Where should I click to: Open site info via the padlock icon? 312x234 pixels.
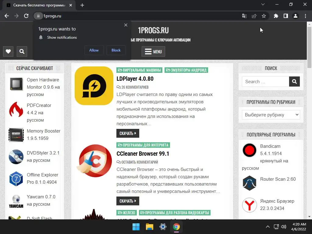click(x=38, y=16)
